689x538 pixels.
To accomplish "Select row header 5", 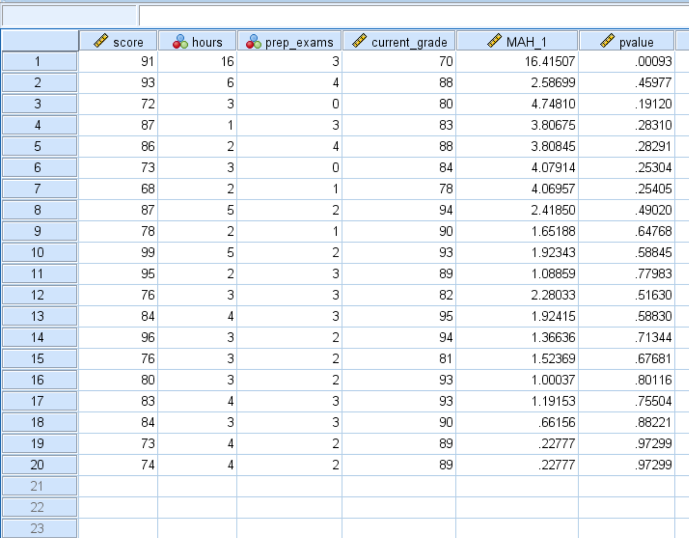I will point(39,146).
